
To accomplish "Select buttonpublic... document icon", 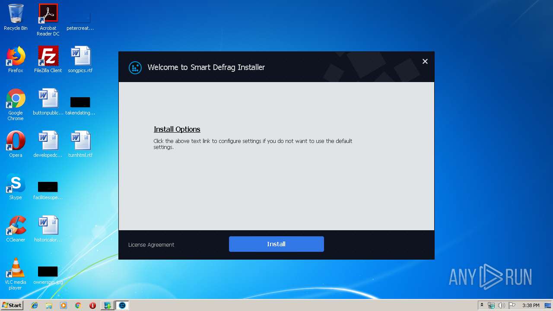I will click(x=48, y=102).
